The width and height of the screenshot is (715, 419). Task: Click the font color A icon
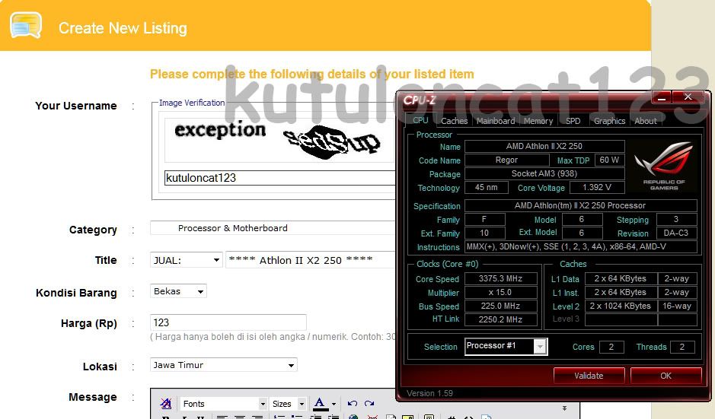pyautogui.click(x=320, y=404)
